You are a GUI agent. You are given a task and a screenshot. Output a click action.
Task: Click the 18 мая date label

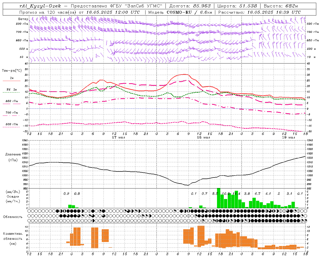coord(203,137)
